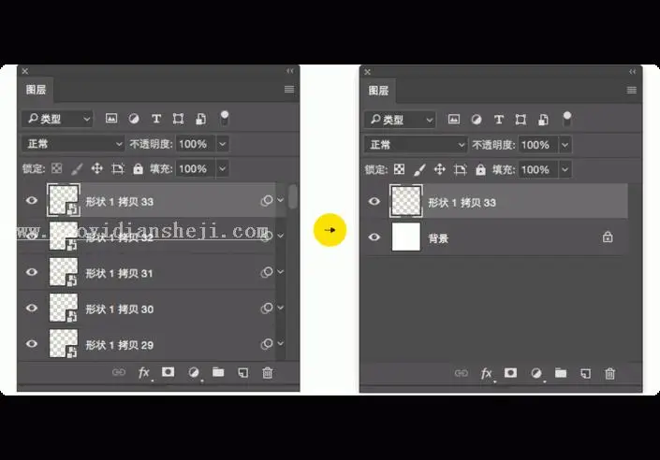Image resolution: width=660 pixels, height=460 pixels.
Task: Hide the 背景 layer
Action: pyautogui.click(x=374, y=237)
